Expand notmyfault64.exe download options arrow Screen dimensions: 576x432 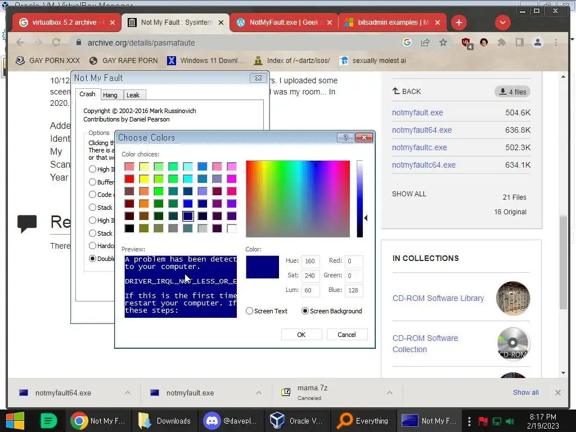(128, 393)
